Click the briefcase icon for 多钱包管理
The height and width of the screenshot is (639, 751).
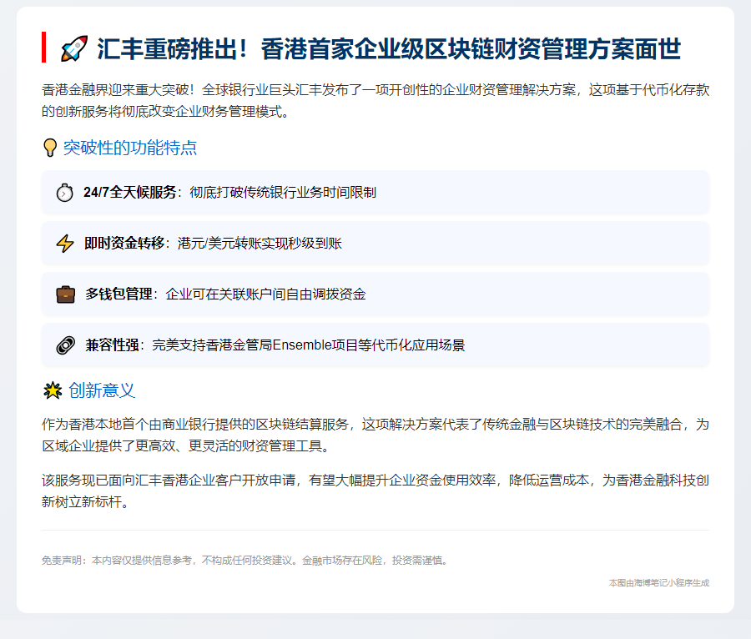pyautogui.click(x=66, y=294)
